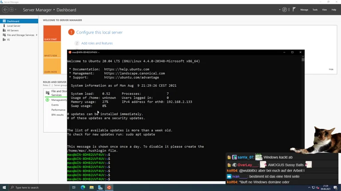Click the network tray icon

[x=313, y=187]
